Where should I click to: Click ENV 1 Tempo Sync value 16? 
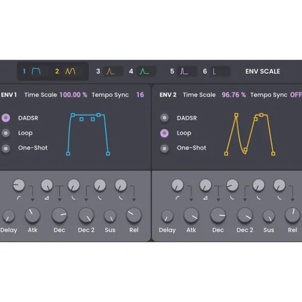point(140,95)
